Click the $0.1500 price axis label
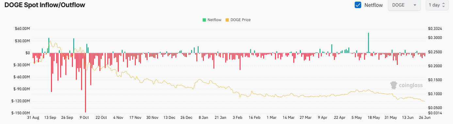Viewport: 453px width, 124px height. click(435, 80)
